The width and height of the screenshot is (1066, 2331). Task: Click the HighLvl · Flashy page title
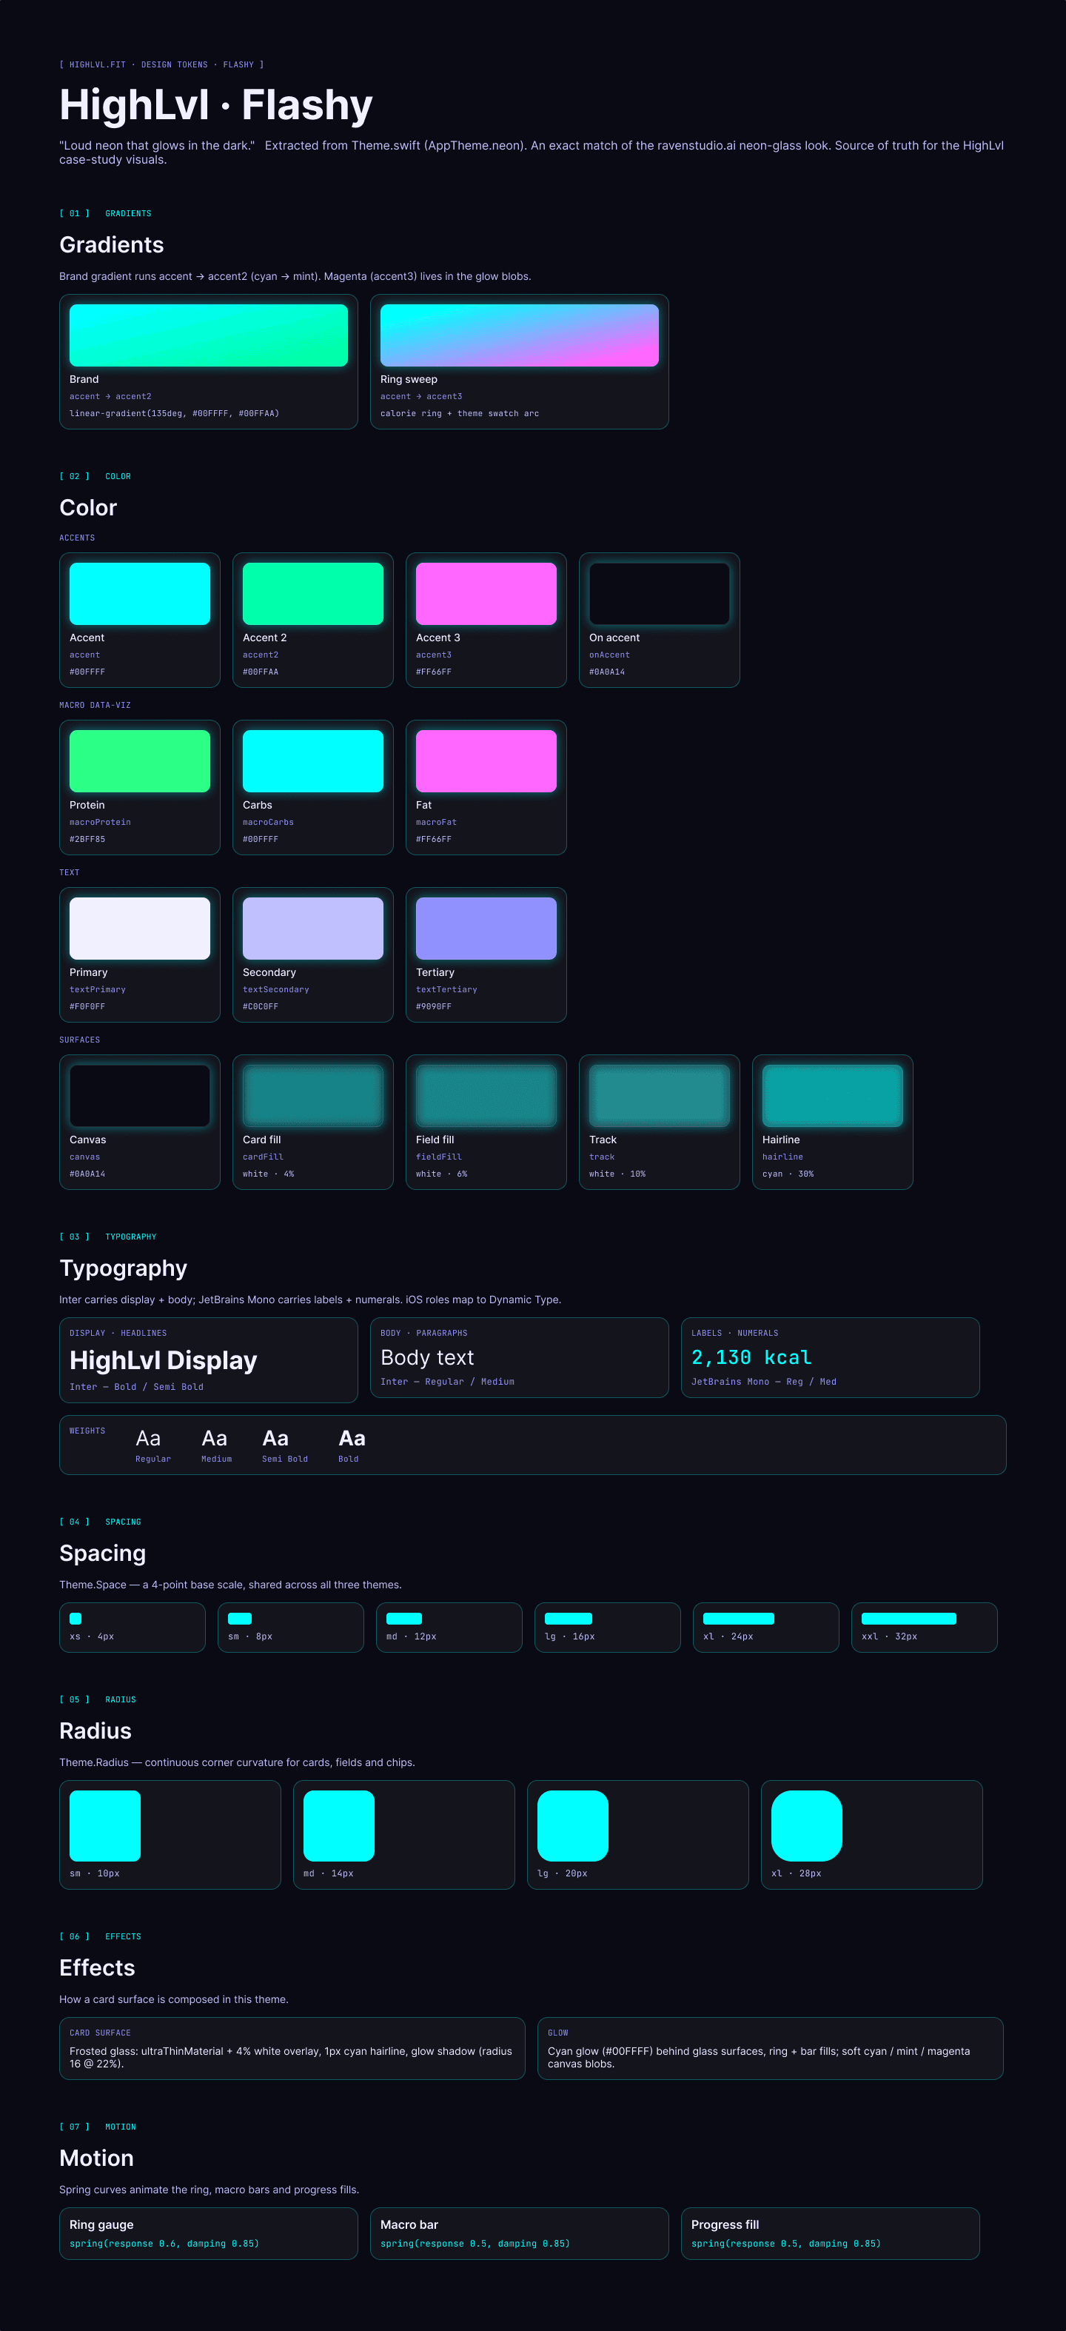click(x=216, y=105)
